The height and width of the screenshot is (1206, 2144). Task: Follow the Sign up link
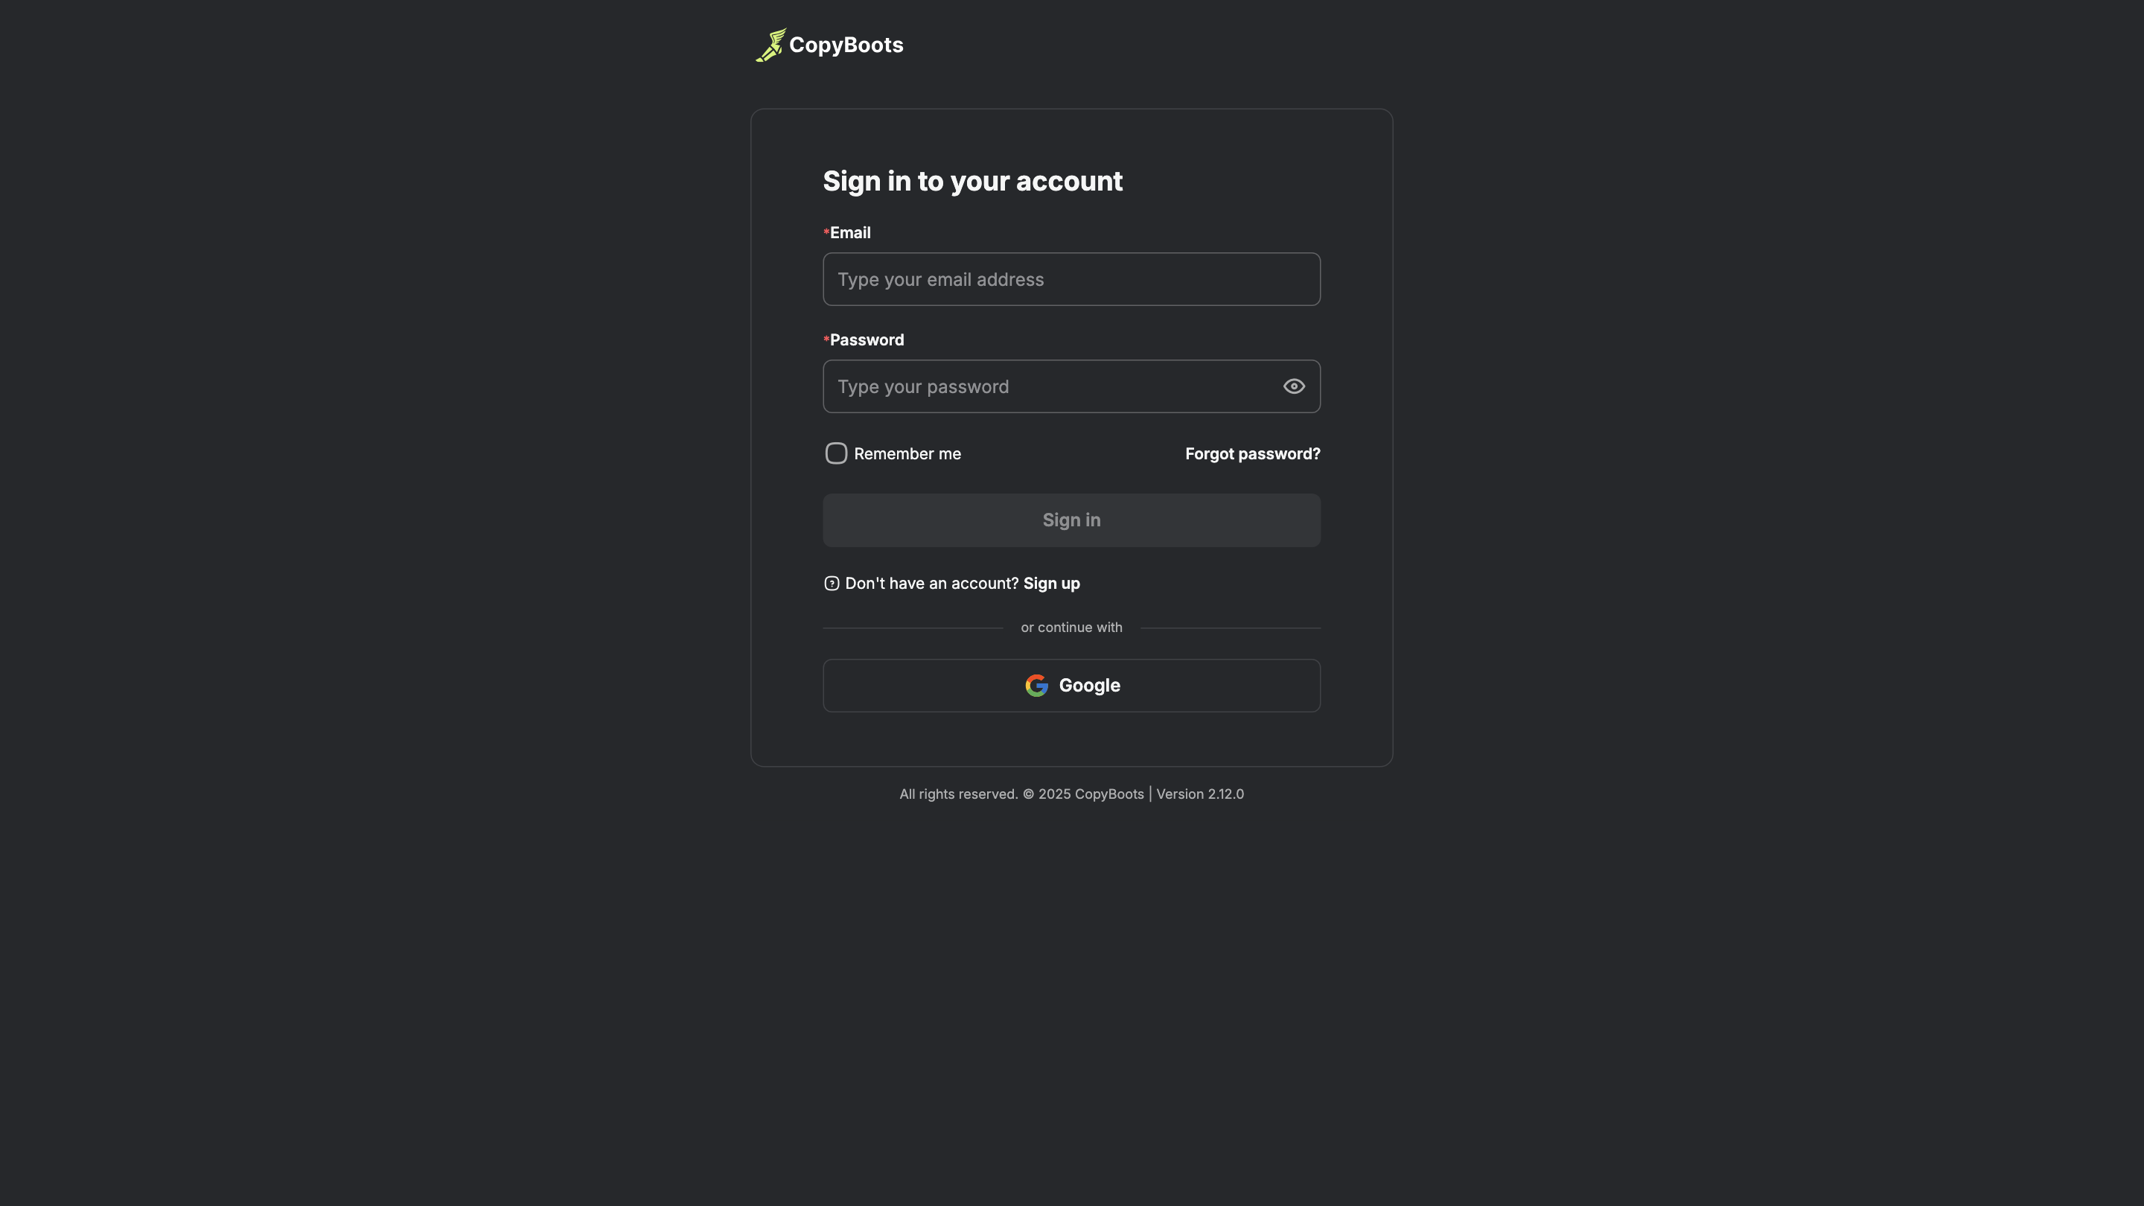pyautogui.click(x=1051, y=584)
